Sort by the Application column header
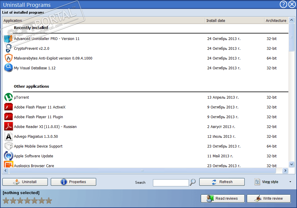 tap(104, 20)
